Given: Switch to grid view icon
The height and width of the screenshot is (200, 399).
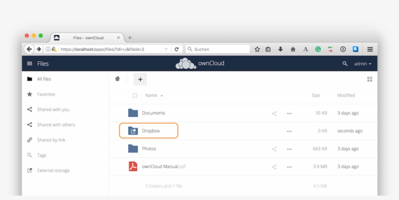Looking at the screenshot, I should pos(370,79).
